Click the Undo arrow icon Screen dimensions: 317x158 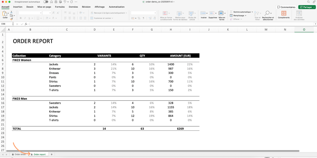[65, 2]
